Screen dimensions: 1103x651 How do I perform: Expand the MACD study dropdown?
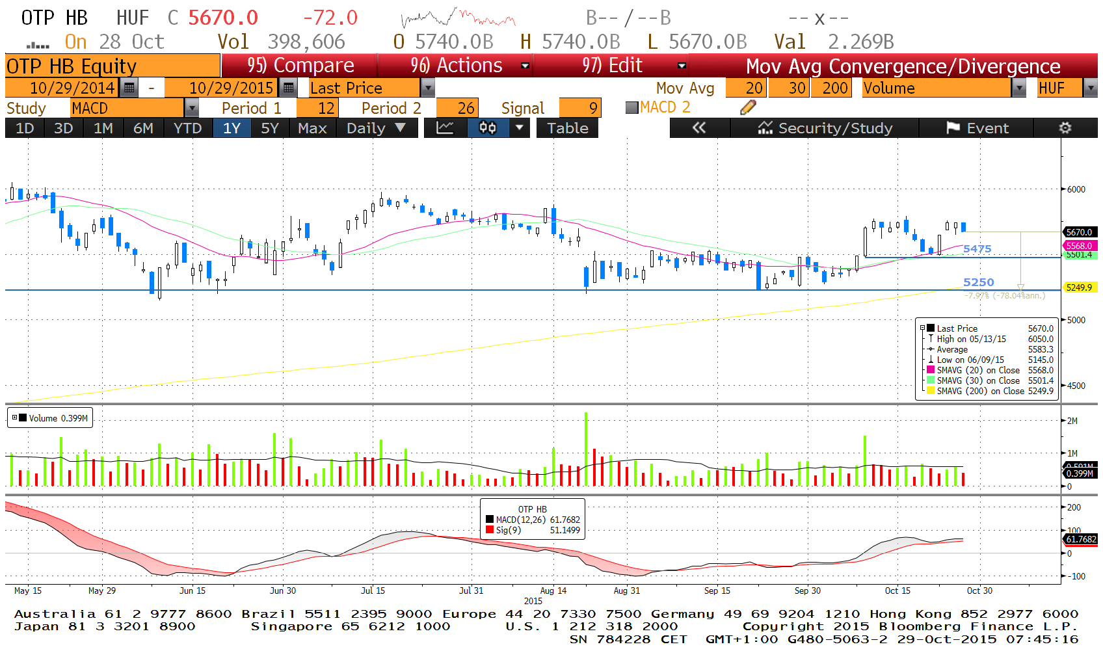point(192,108)
